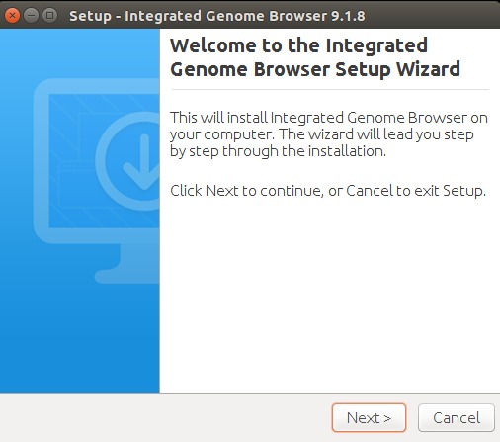
Task: Cancel the Integrated Genome Browser setup
Action: click(x=457, y=417)
